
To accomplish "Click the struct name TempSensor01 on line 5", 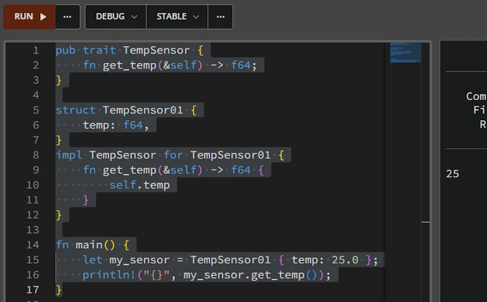I will (x=143, y=110).
